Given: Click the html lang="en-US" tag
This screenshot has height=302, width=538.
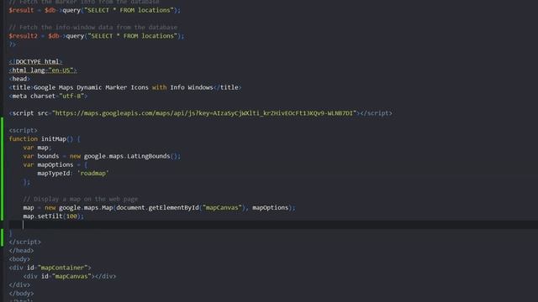Looking at the screenshot, I should click(43, 70).
